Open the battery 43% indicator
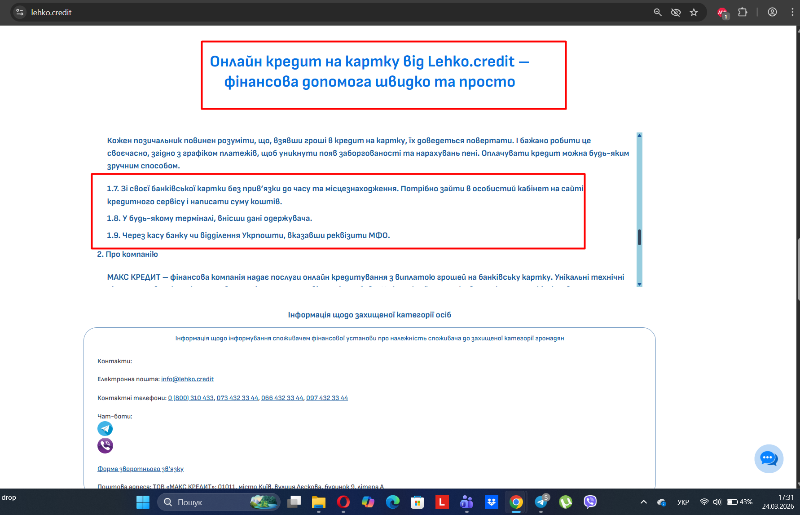 740,502
